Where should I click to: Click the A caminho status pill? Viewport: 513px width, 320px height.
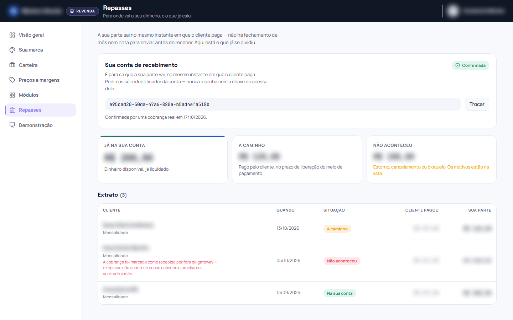coord(337,229)
